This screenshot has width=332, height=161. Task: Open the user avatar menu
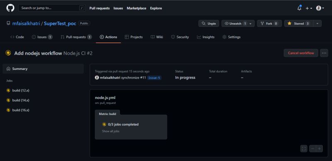point(320,8)
